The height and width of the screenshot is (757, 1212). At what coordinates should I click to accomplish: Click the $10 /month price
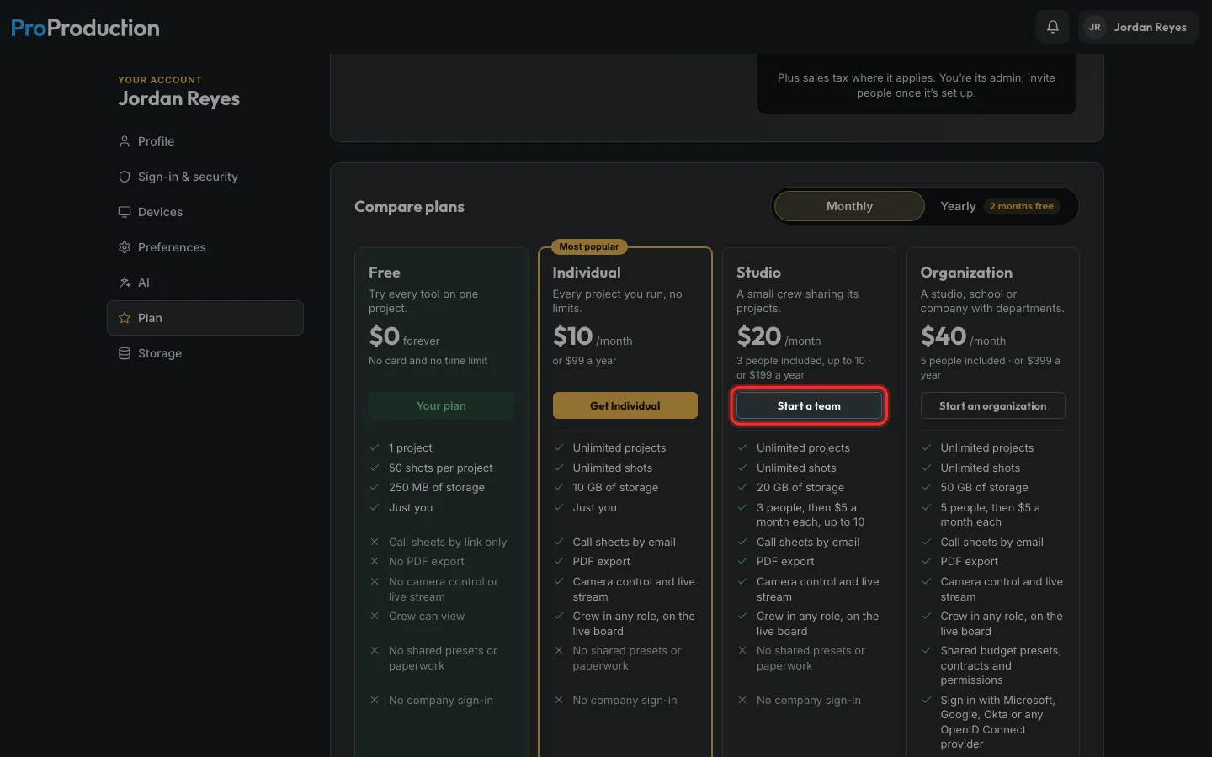tap(593, 336)
